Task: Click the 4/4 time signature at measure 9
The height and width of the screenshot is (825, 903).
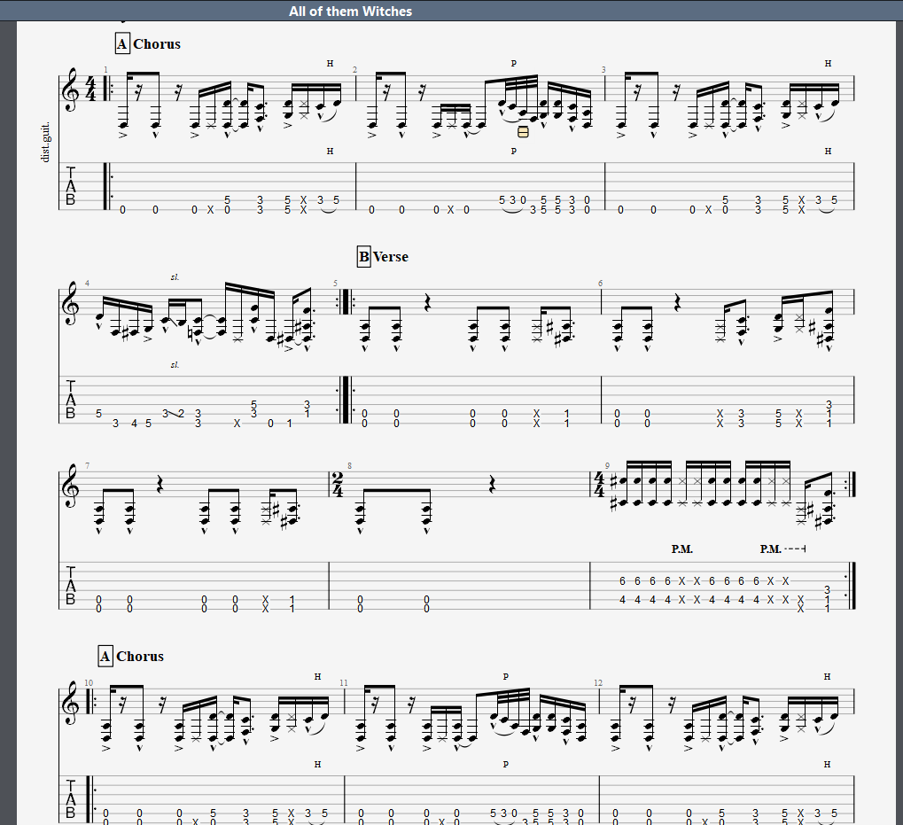Action: tap(599, 486)
